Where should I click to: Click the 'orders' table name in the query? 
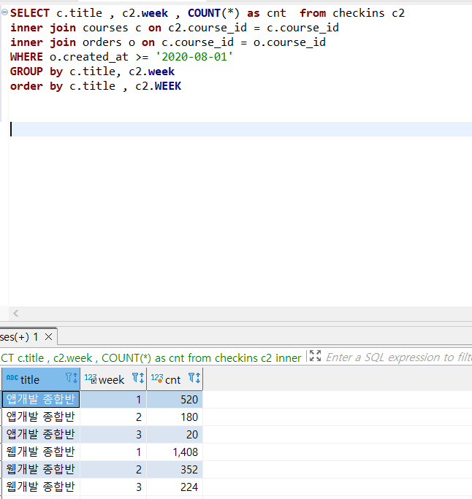(102, 42)
